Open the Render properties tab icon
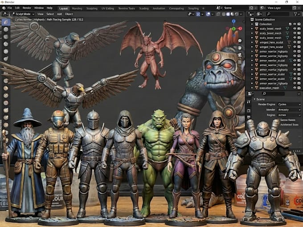 point(249,111)
